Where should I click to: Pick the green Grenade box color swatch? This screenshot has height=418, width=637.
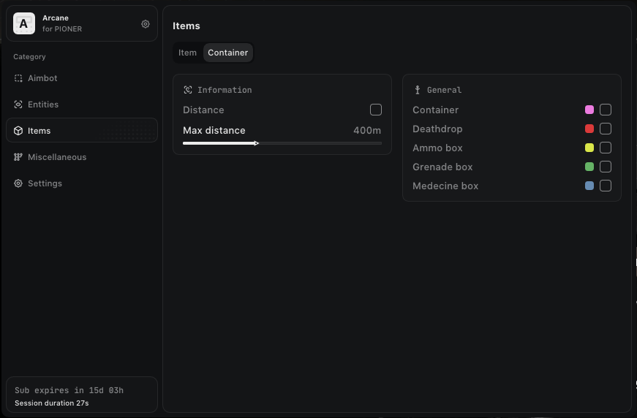pos(589,167)
